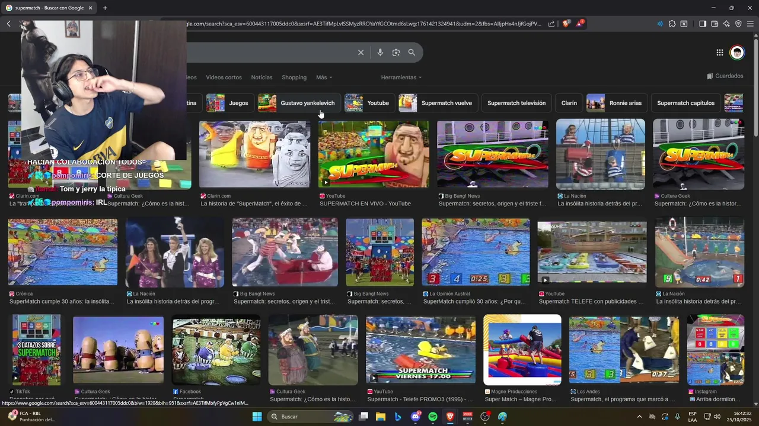Open the Guardados saved items link
The width and height of the screenshot is (759, 426).
725,76
